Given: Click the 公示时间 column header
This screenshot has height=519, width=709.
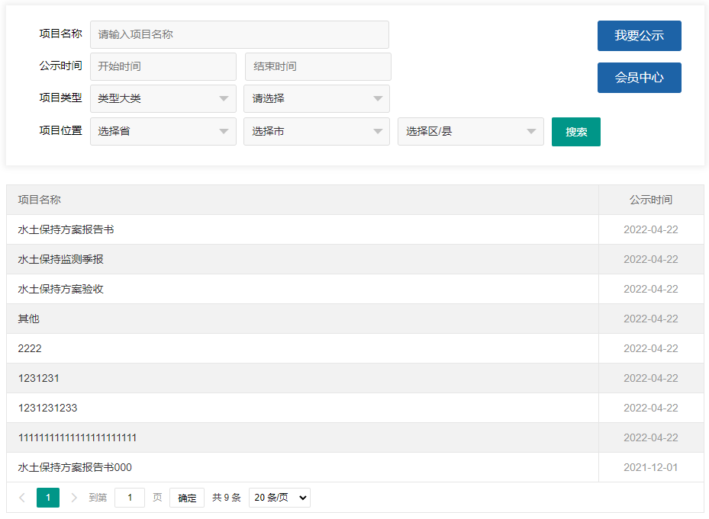Looking at the screenshot, I should [650, 200].
